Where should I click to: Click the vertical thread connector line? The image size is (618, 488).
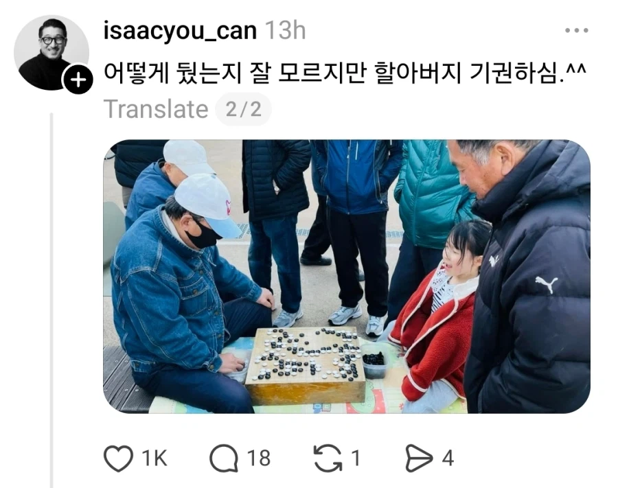[51, 300]
